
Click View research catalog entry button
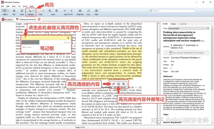[186, 53]
